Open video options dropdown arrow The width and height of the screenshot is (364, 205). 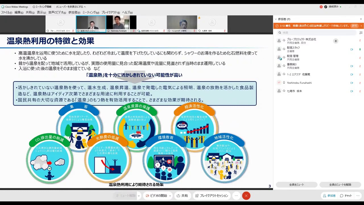click(x=170, y=196)
